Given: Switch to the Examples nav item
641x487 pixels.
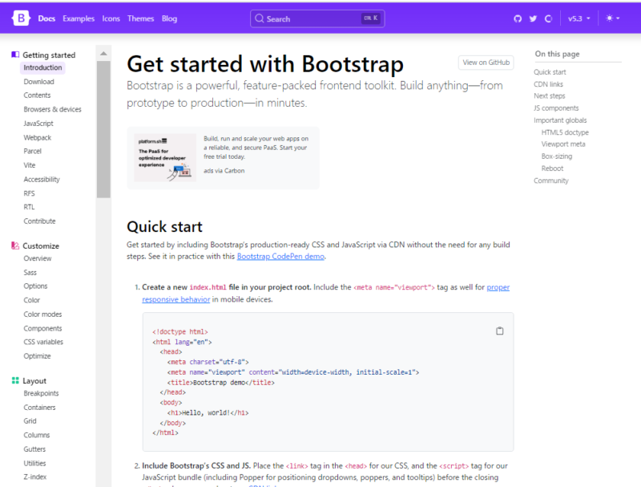Looking at the screenshot, I should point(79,18).
